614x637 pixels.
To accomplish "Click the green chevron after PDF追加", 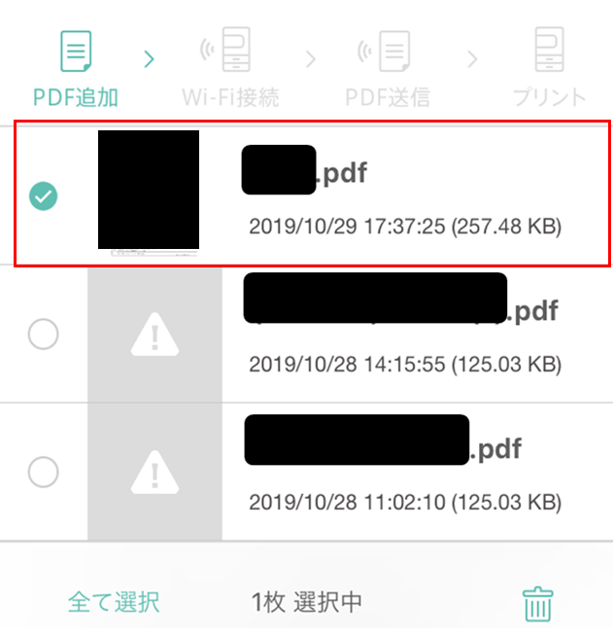I will (x=150, y=59).
